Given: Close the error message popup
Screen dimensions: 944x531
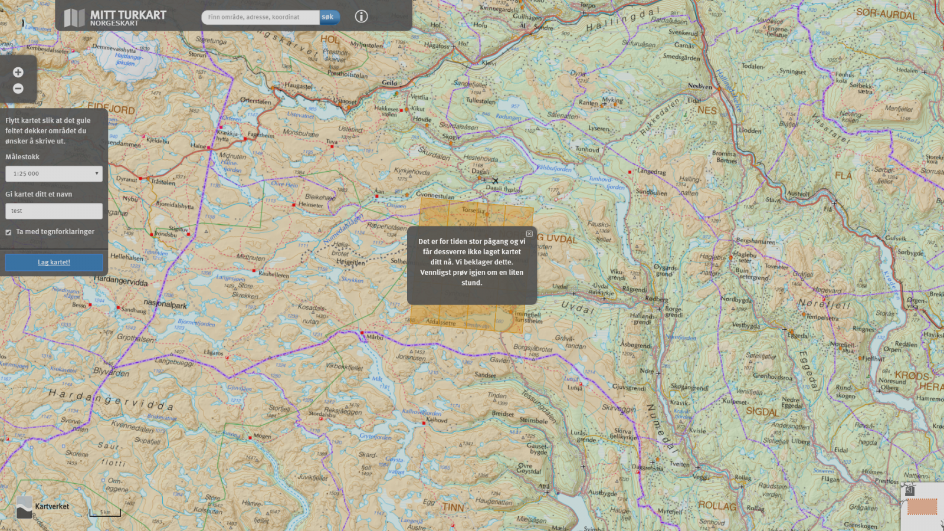Looking at the screenshot, I should point(529,234).
